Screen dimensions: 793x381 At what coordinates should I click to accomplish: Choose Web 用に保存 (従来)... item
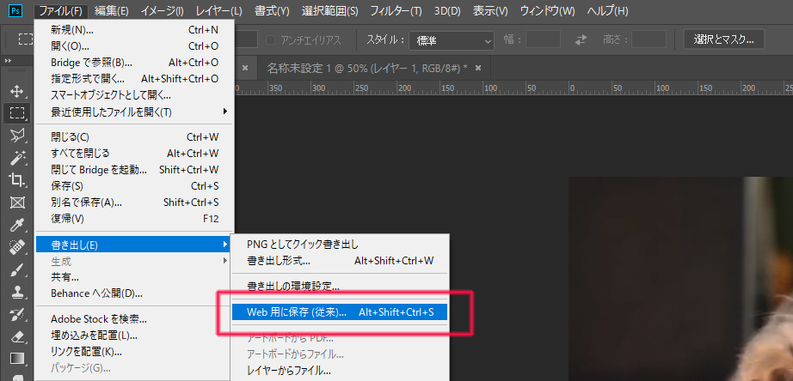click(340, 312)
